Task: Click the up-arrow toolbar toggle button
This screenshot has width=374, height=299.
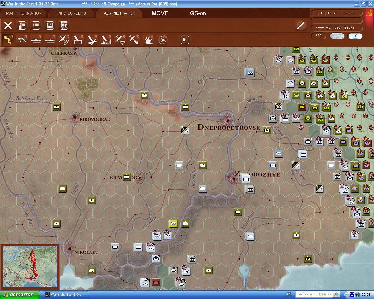Action: [x=185, y=40]
